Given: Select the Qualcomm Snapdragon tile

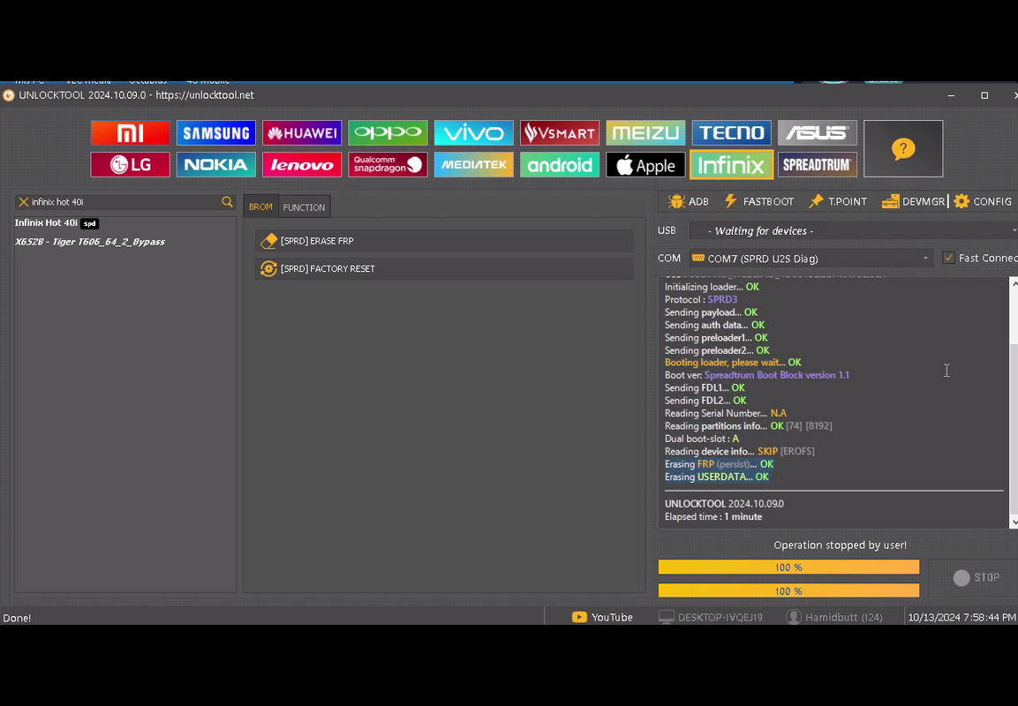Looking at the screenshot, I should point(388,165).
